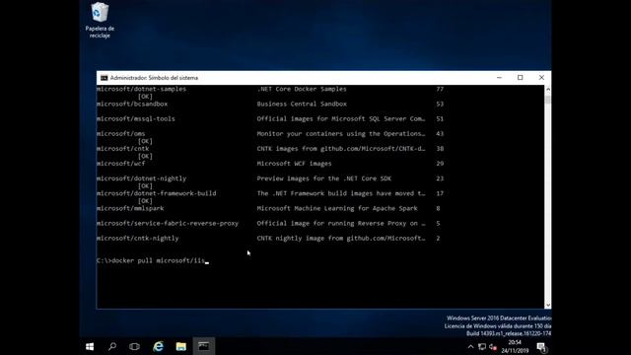Minimize the Command Prompt window
The image size is (631, 355).
499,78
